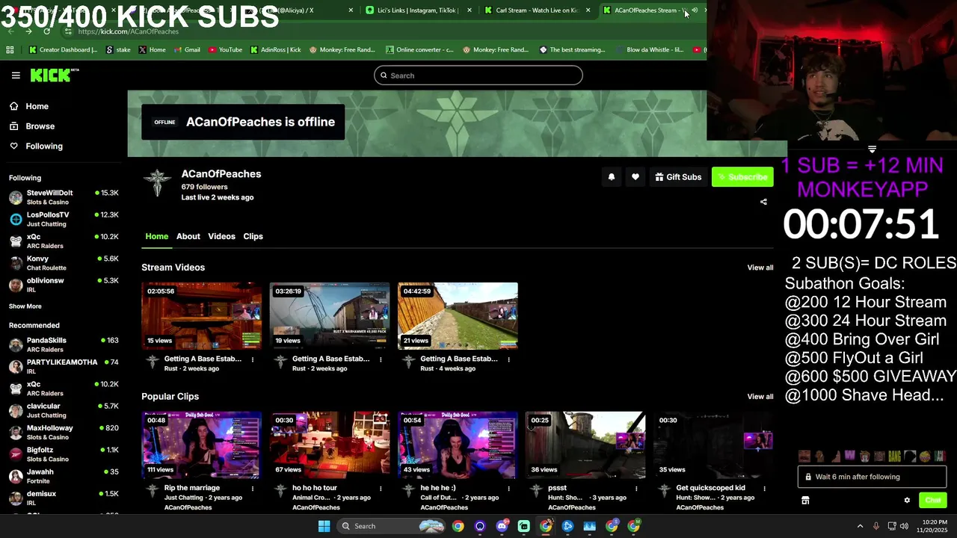
Task: Open the hamburger sidebar menu
Action: (16, 75)
